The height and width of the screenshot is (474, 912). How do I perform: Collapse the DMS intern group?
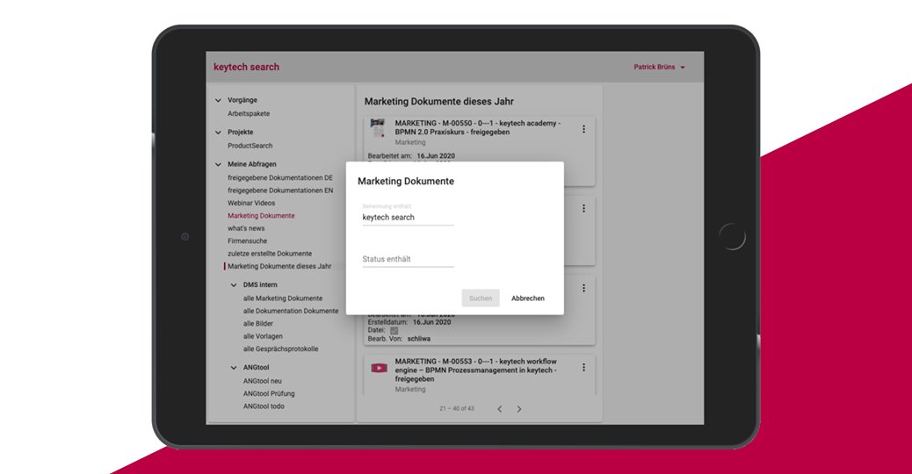tap(233, 284)
